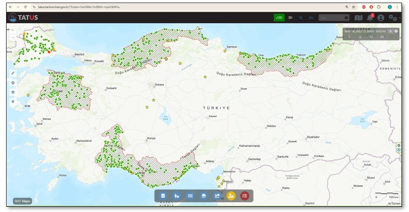Click the Ara search input field

point(332,18)
